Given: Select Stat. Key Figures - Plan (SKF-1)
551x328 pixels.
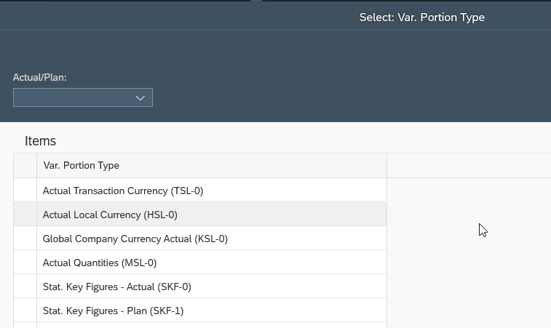Looking at the screenshot, I should point(113,311).
